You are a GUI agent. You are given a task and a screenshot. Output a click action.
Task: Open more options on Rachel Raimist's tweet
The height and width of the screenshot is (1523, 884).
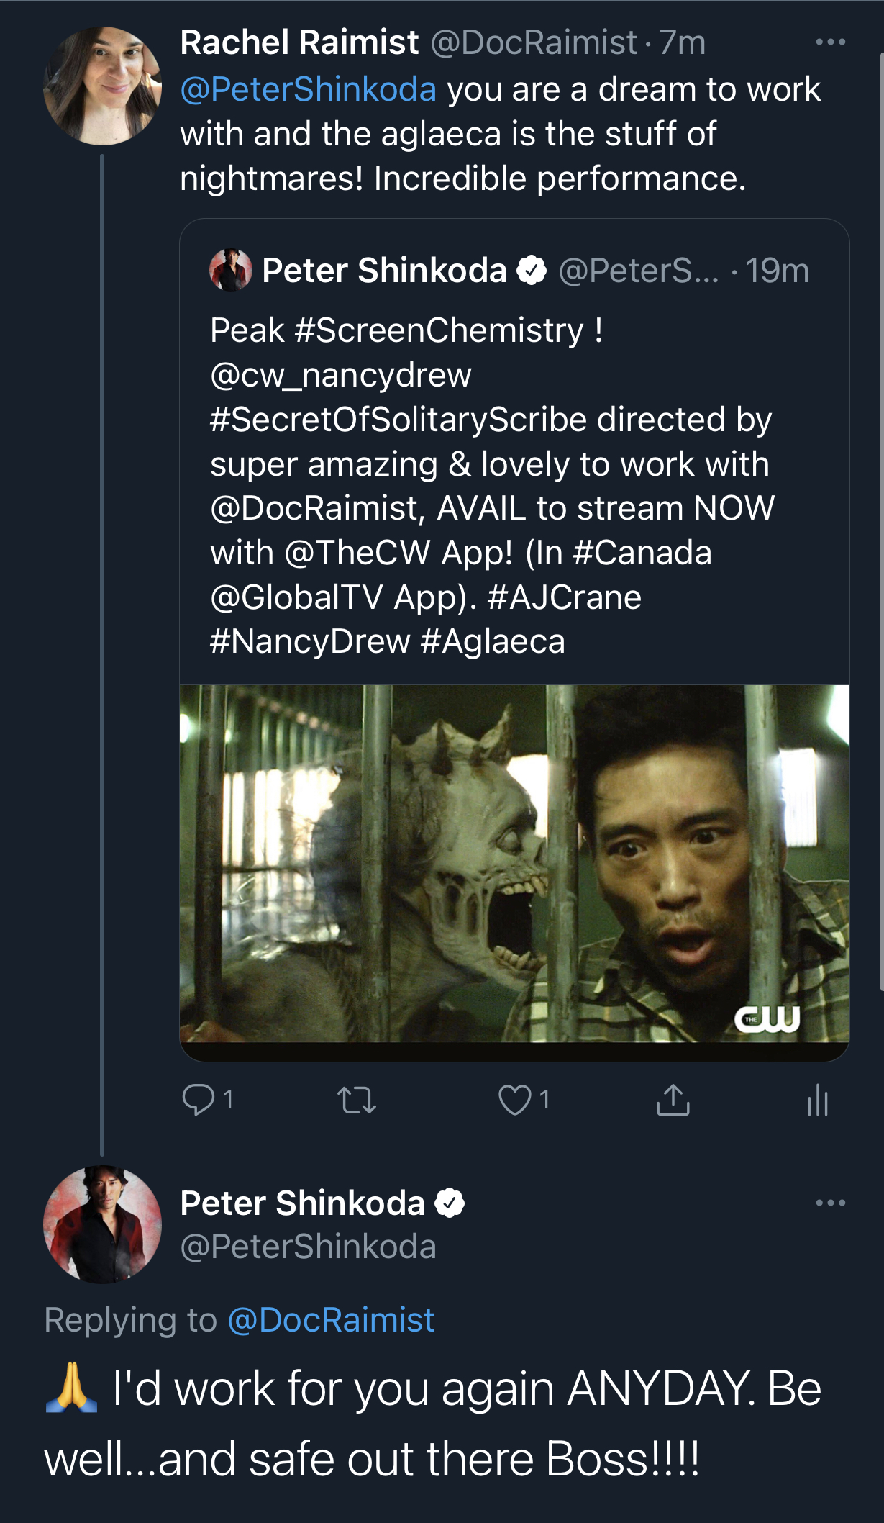(831, 42)
